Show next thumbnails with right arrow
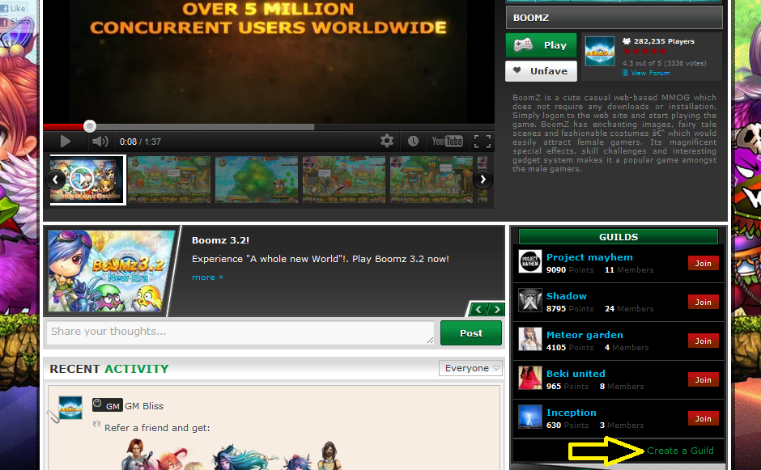 tap(483, 180)
